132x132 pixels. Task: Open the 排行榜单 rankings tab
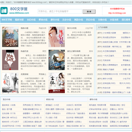(x=126, y=20)
